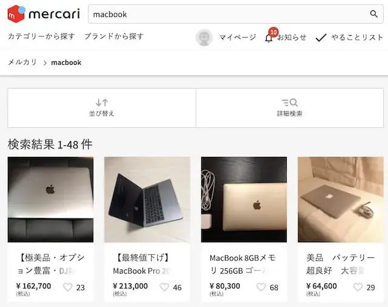The width and height of the screenshot is (388, 307).
Task: Click メルカリ breadcrumb link
Action: tap(22, 62)
